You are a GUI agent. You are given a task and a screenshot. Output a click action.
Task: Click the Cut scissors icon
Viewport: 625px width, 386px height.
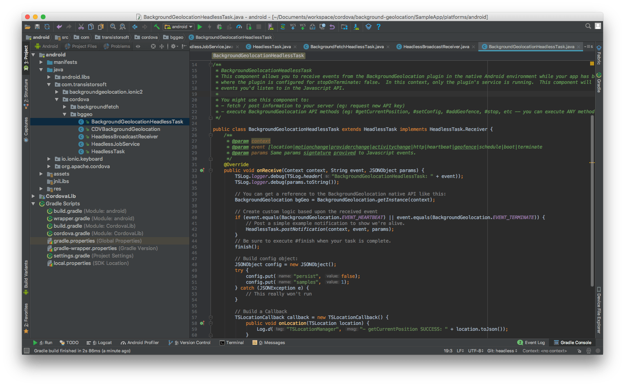[81, 27]
